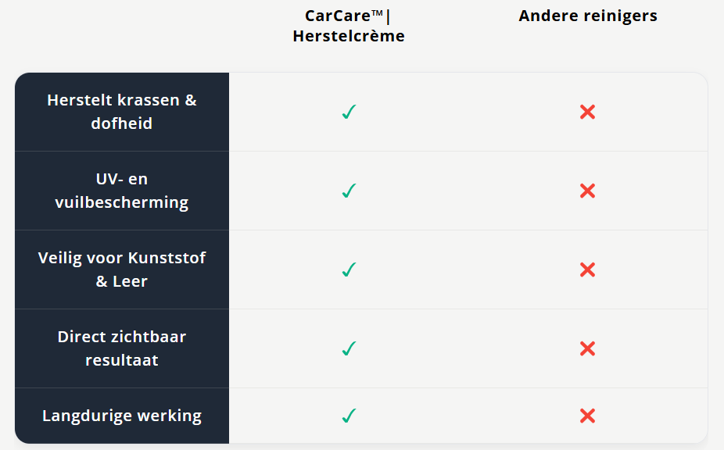Click the red cross for Veilig voor Kunststof & Leer
The width and height of the screenshot is (724, 450).
coord(588,270)
